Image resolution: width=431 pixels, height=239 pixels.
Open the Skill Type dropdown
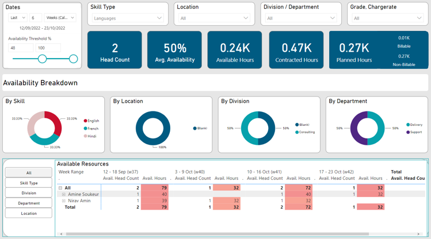point(127,18)
